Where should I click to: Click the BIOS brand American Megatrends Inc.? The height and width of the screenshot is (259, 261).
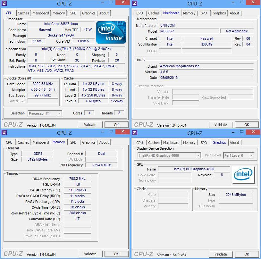click(206, 66)
